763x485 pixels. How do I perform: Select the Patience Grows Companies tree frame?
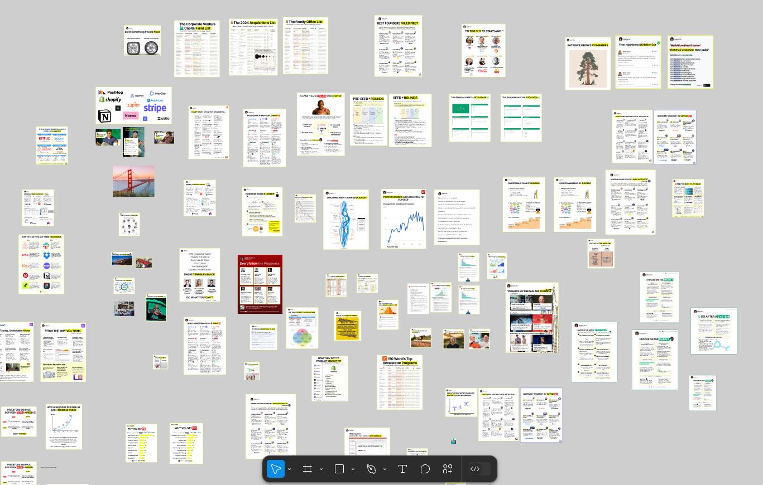pyautogui.click(x=587, y=63)
